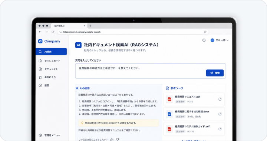267x141 pixels.
Task: Click the 該当箇所 tag with P.3-5
Action: [180, 102]
